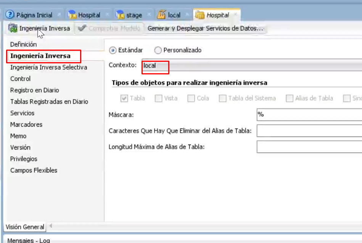Switch to the local tab

tap(174, 15)
